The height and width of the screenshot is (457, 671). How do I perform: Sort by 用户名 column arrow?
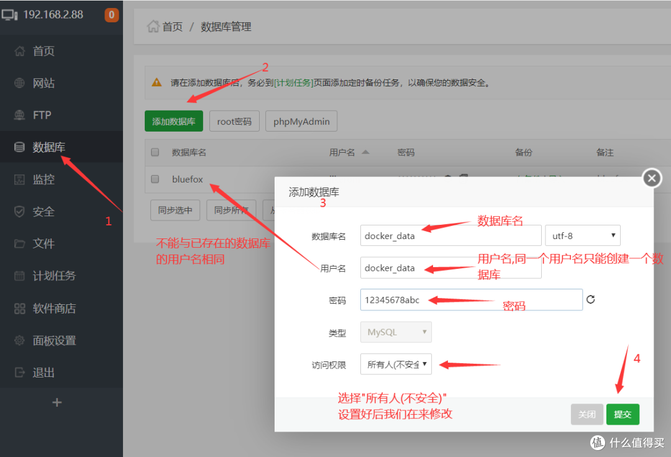[365, 152]
